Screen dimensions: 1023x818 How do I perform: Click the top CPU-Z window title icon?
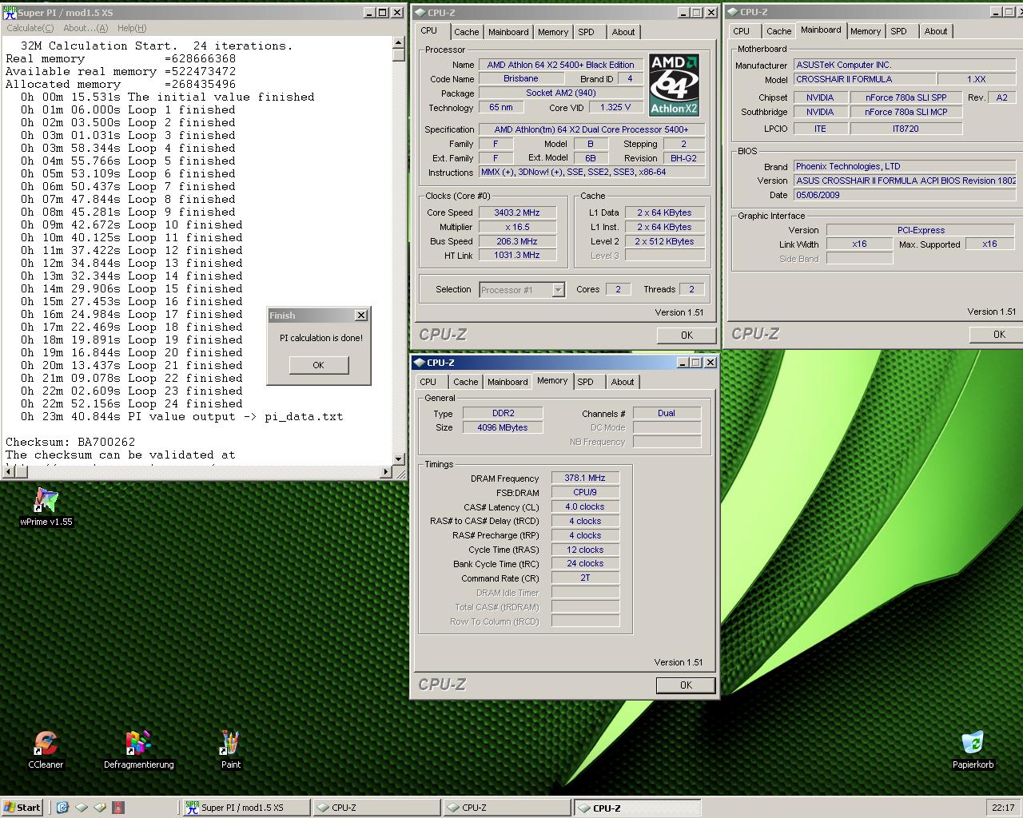tap(420, 12)
